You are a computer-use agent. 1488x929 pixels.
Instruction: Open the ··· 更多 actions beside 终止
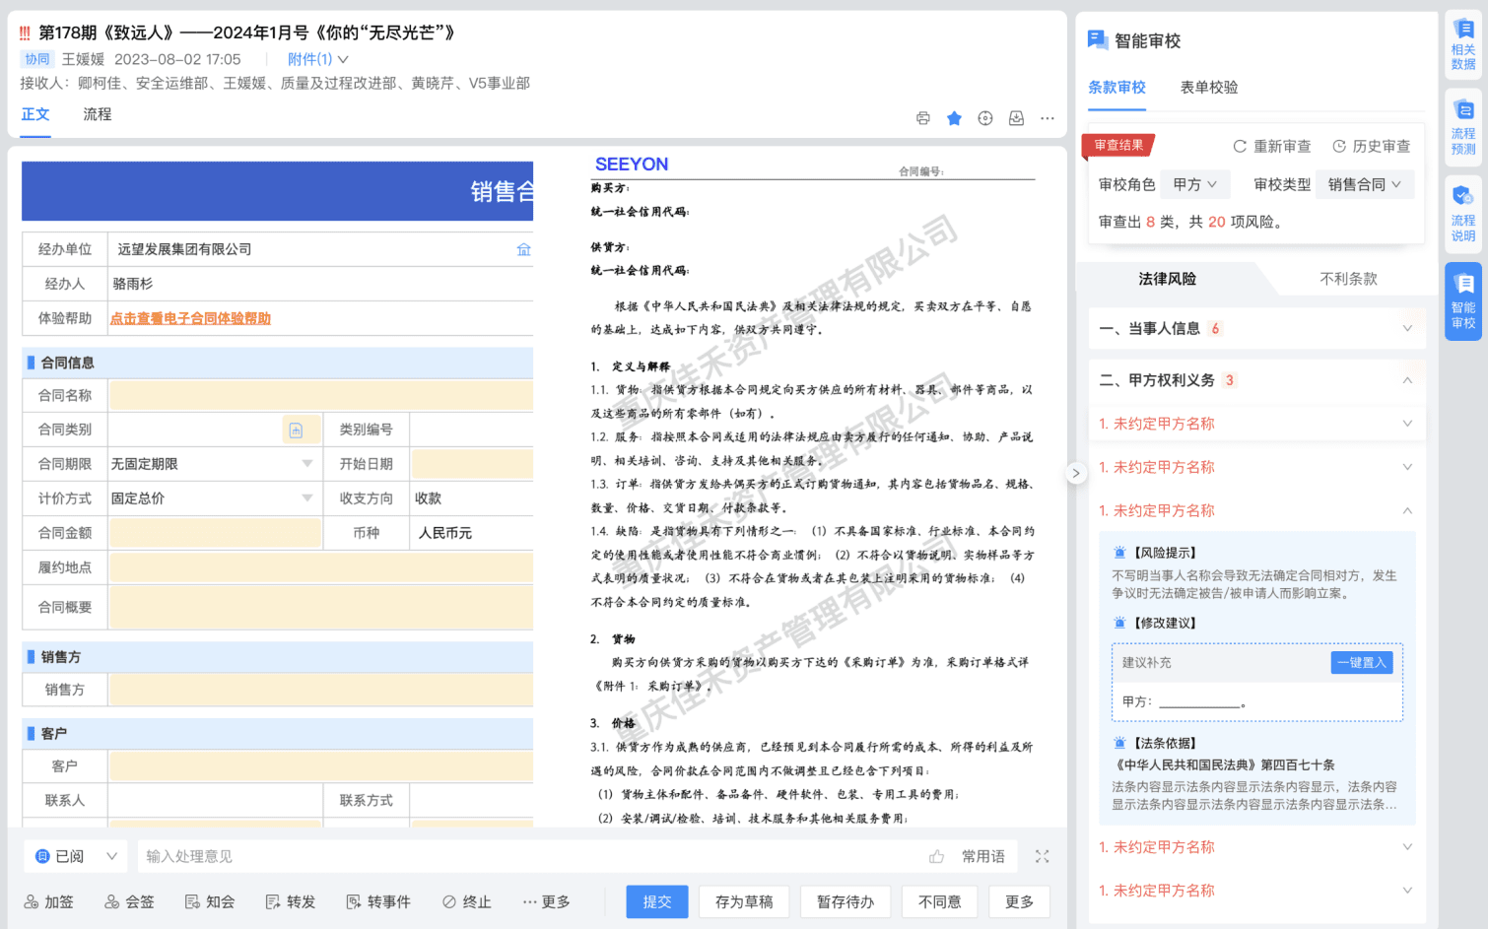pyautogui.click(x=547, y=901)
